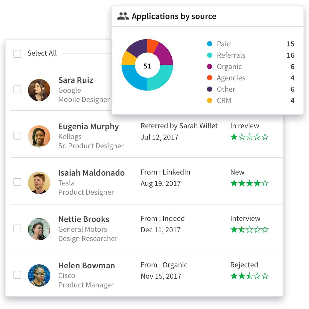
Task: Click the donut chart center total 51
Action: (147, 66)
